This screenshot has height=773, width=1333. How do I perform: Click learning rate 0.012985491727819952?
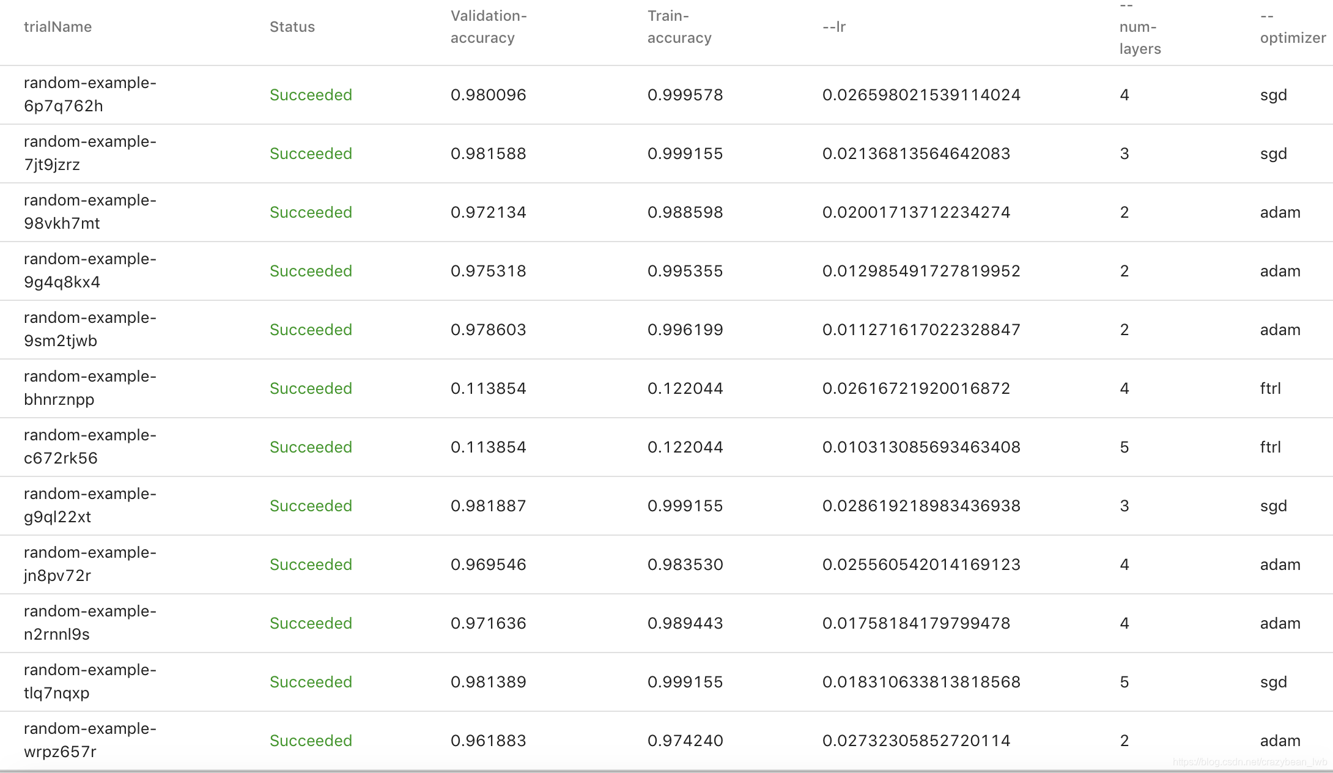[x=921, y=271]
